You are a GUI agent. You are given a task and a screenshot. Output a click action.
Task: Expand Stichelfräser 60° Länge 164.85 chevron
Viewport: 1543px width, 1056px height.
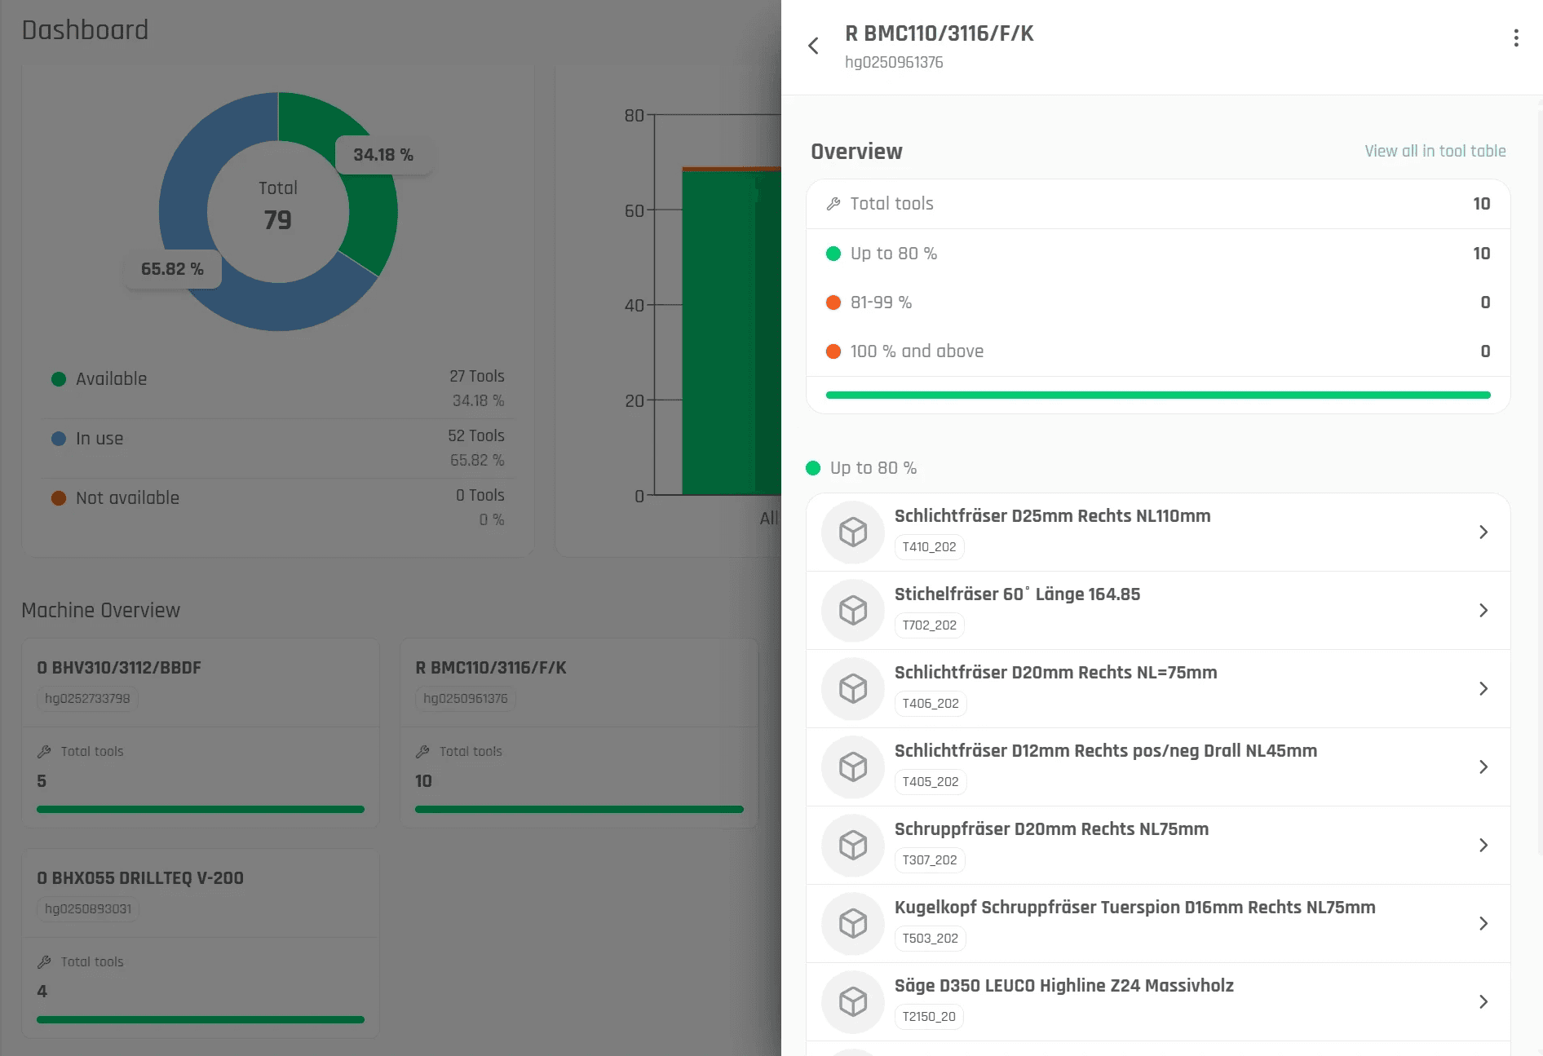tap(1483, 610)
